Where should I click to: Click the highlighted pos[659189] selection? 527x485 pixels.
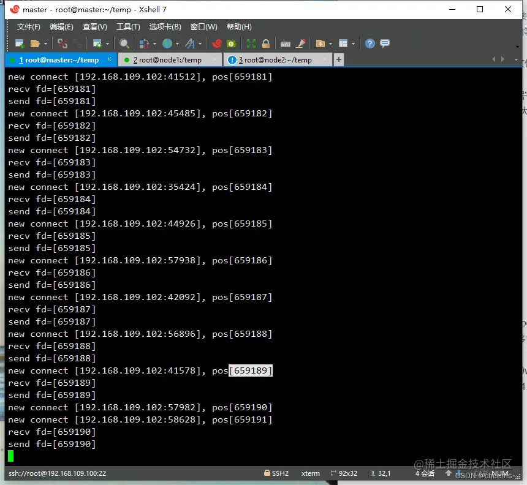point(251,370)
